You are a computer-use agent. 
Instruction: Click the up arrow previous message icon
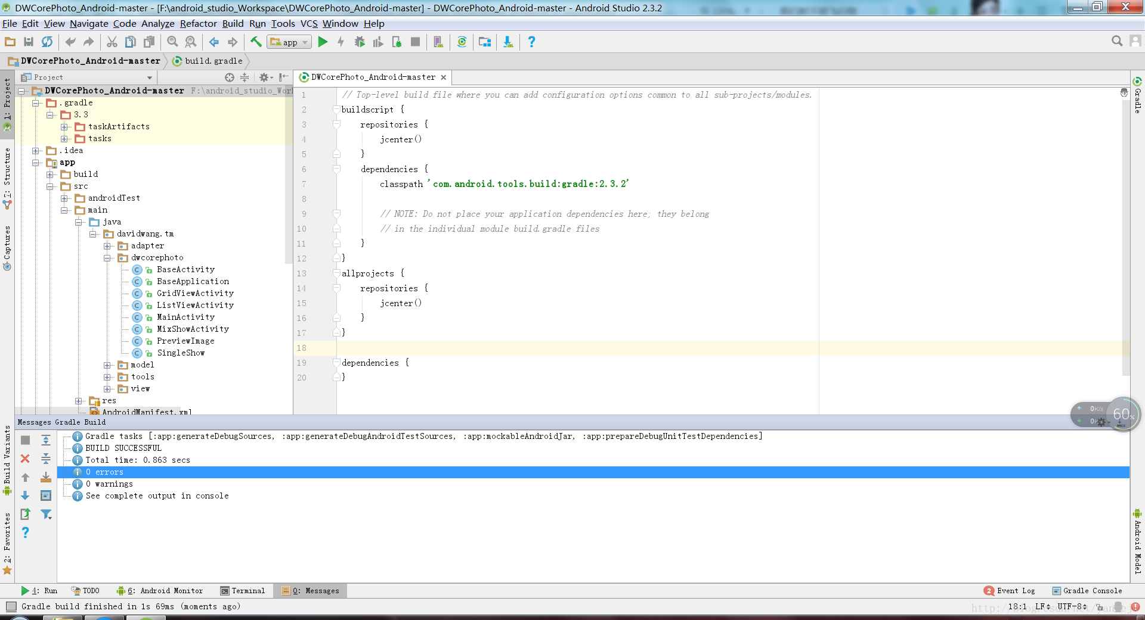point(25,477)
